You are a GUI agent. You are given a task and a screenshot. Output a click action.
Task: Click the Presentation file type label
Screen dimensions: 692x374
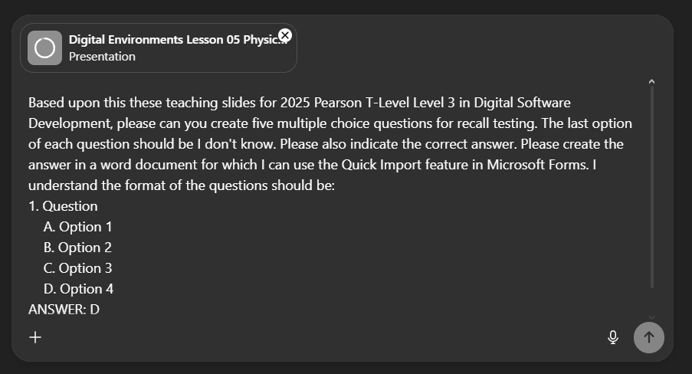[102, 57]
